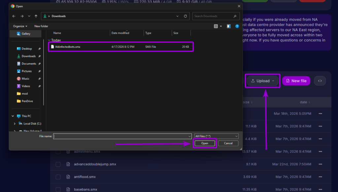Open the 'All Files (*.*)' file type dropdown
Screen dimensions: 338x192
pyautogui.click(x=216, y=136)
